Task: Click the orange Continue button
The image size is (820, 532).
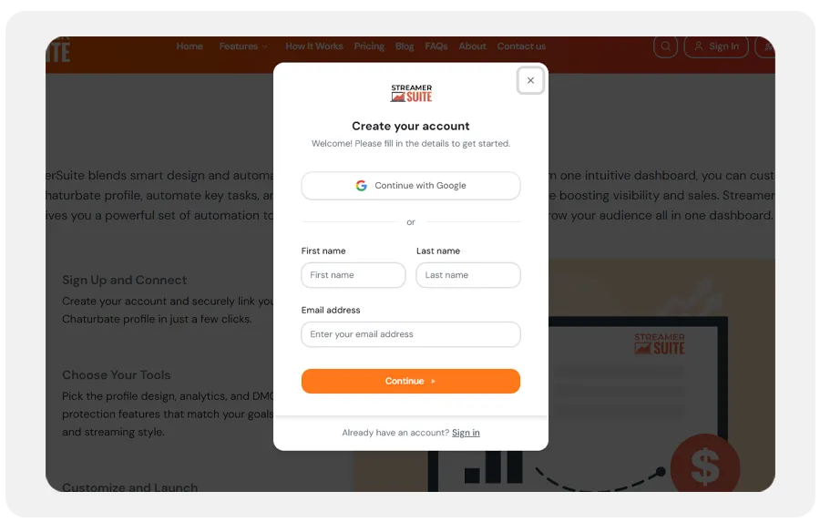Action: click(411, 382)
